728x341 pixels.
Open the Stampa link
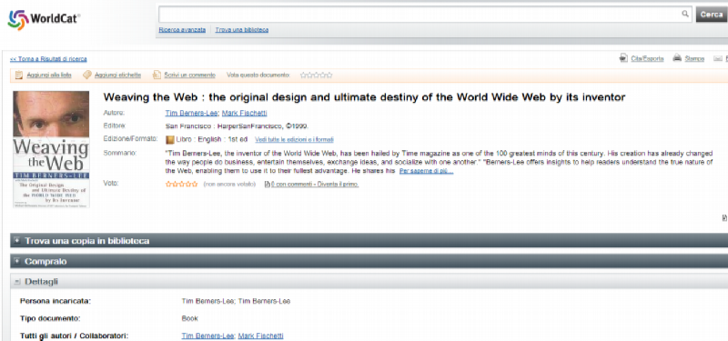[x=694, y=58]
